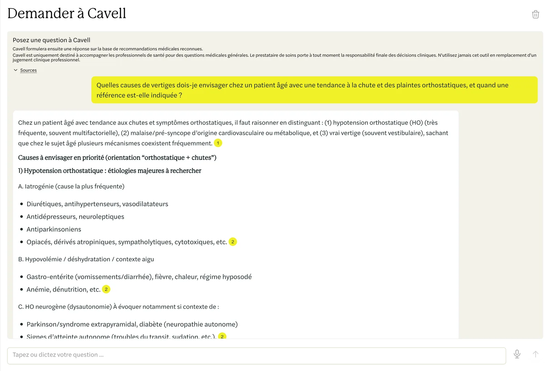Click 'A. Iatrogénie (cause la plus fréquente)'
This screenshot has height=371, width=550.
pos(71,186)
